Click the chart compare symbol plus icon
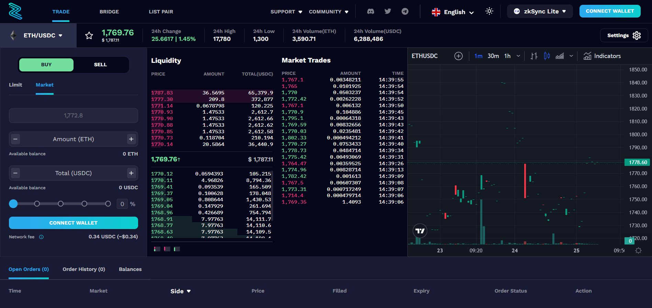Viewport: 652px width, 308px height. (x=458, y=56)
